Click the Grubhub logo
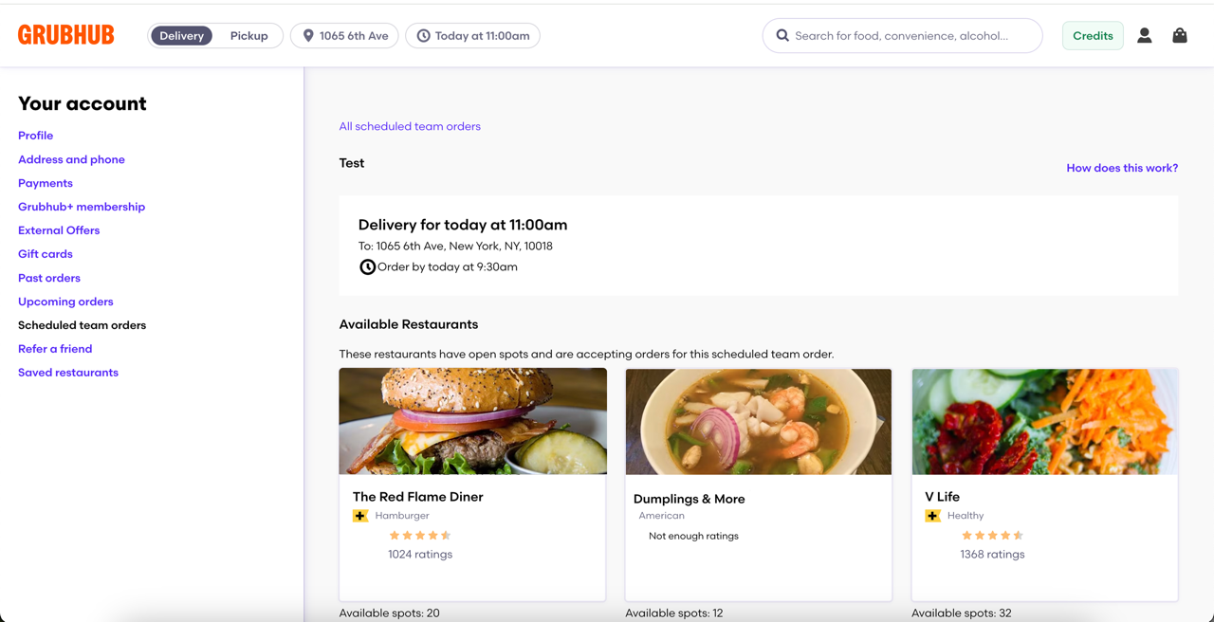The height and width of the screenshot is (622, 1214). [66, 35]
